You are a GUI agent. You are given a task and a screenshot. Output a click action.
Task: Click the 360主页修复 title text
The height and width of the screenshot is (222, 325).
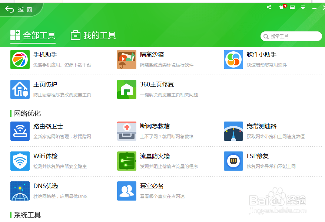coord(157,85)
